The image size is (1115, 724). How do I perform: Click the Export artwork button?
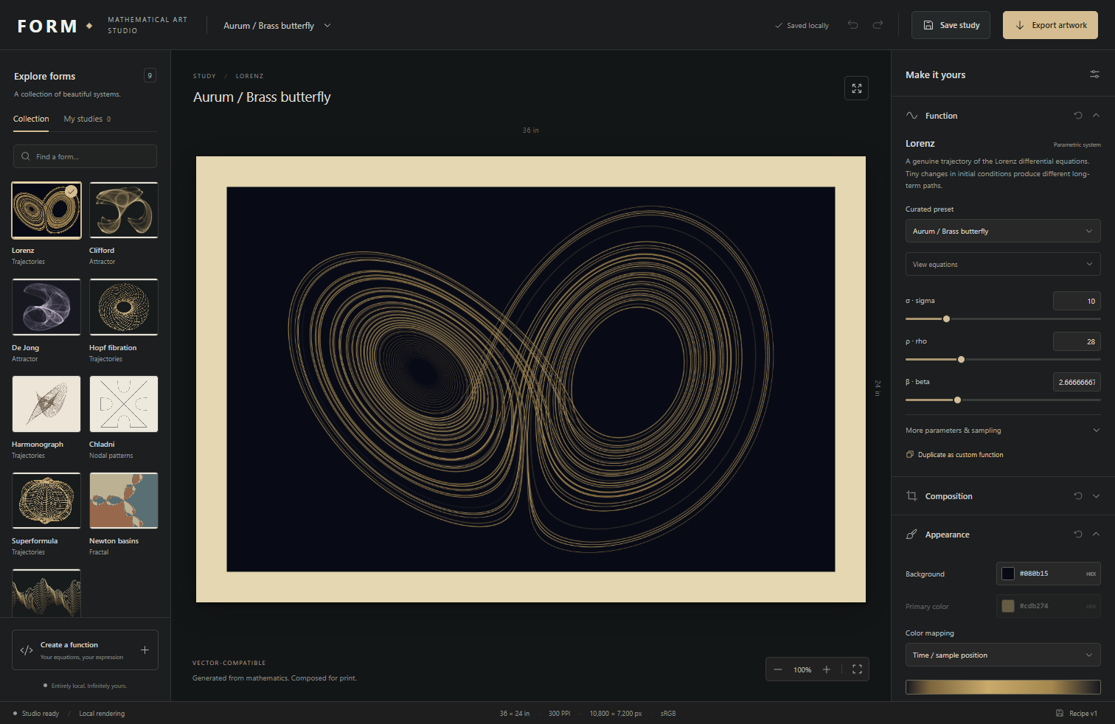(x=1050, y=25)
